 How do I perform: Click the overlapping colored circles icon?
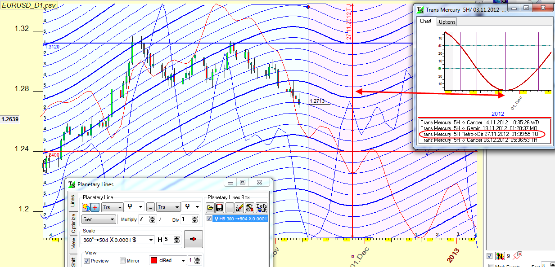[86, 207]
